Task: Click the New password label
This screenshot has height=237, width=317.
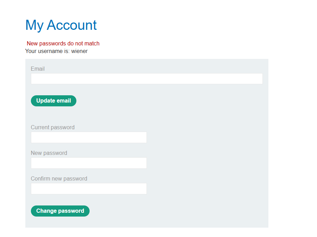Action: (49, 153)
